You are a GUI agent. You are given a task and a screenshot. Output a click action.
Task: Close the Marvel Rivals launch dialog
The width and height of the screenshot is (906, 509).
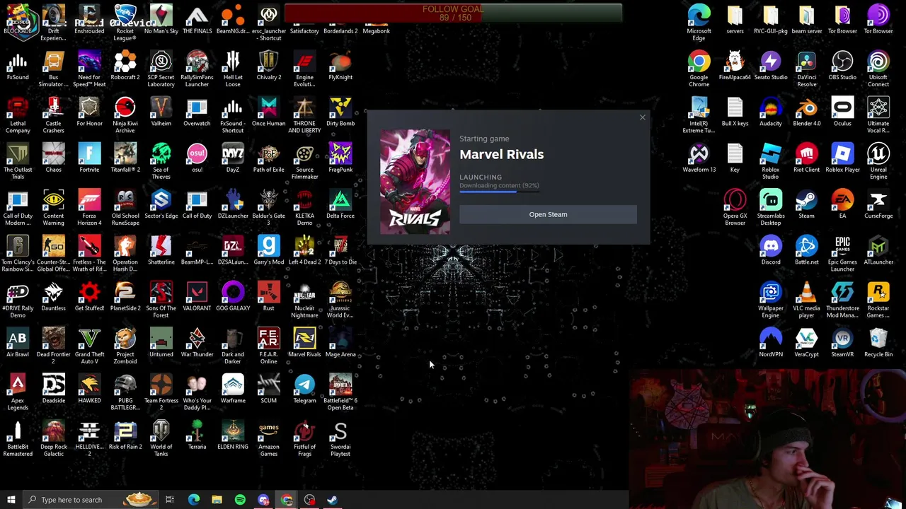click(x=642, y=117)
